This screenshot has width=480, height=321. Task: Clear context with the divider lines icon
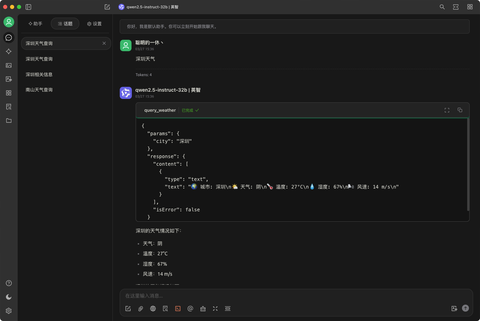click(x=228, y=309)
